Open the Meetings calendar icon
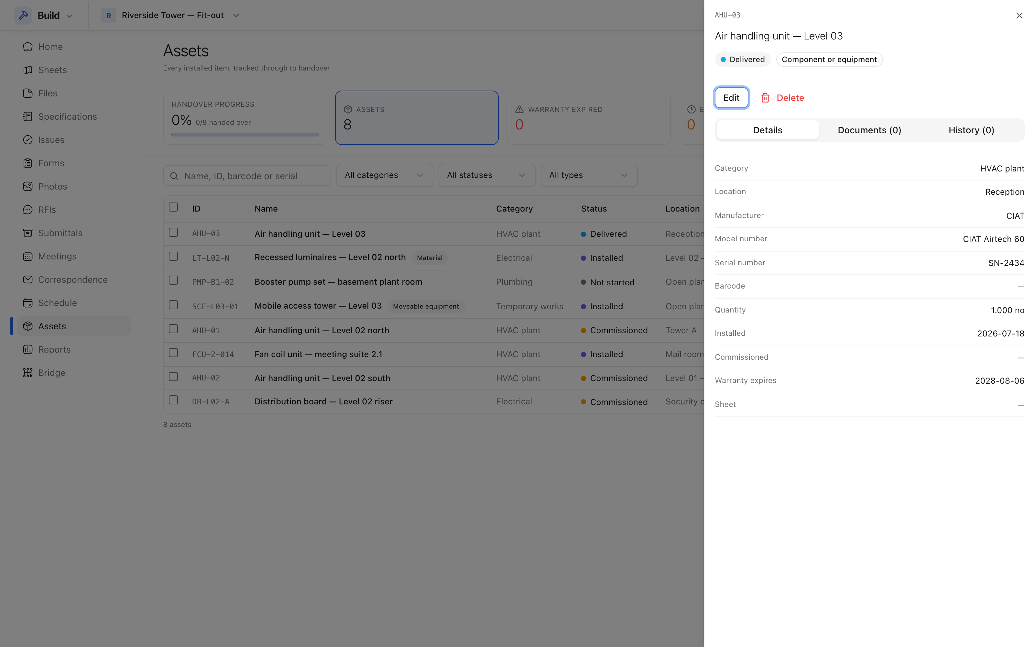Image resolution: width=1035 pixels, height=647 pixels. pos(28,256)
